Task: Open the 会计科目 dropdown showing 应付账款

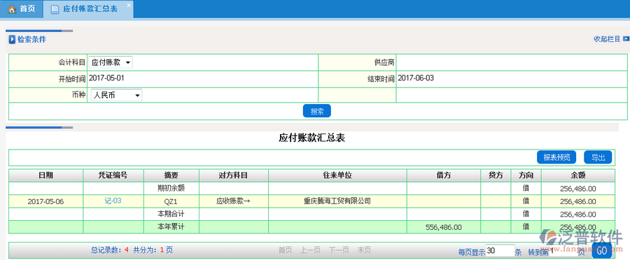Action: 110,62
